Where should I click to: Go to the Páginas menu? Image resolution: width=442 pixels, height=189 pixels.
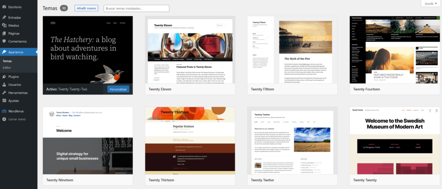point(19,34)
